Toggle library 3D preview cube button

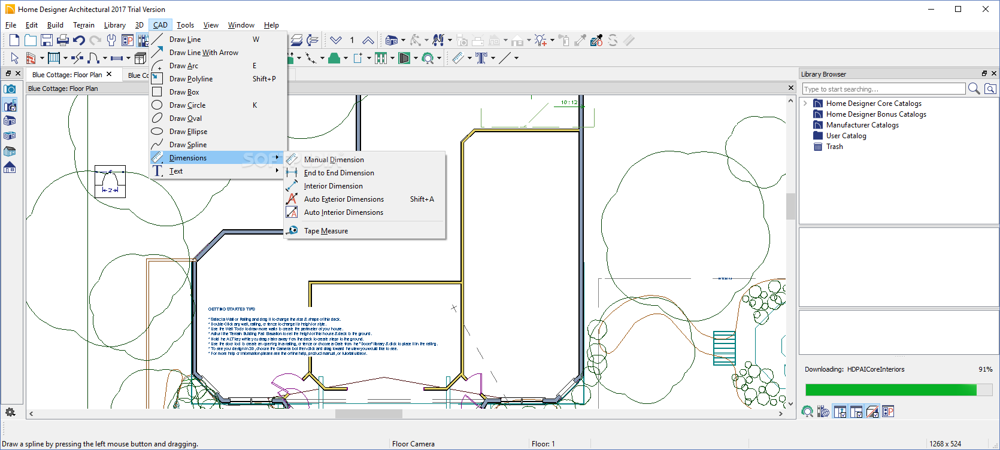872,411
